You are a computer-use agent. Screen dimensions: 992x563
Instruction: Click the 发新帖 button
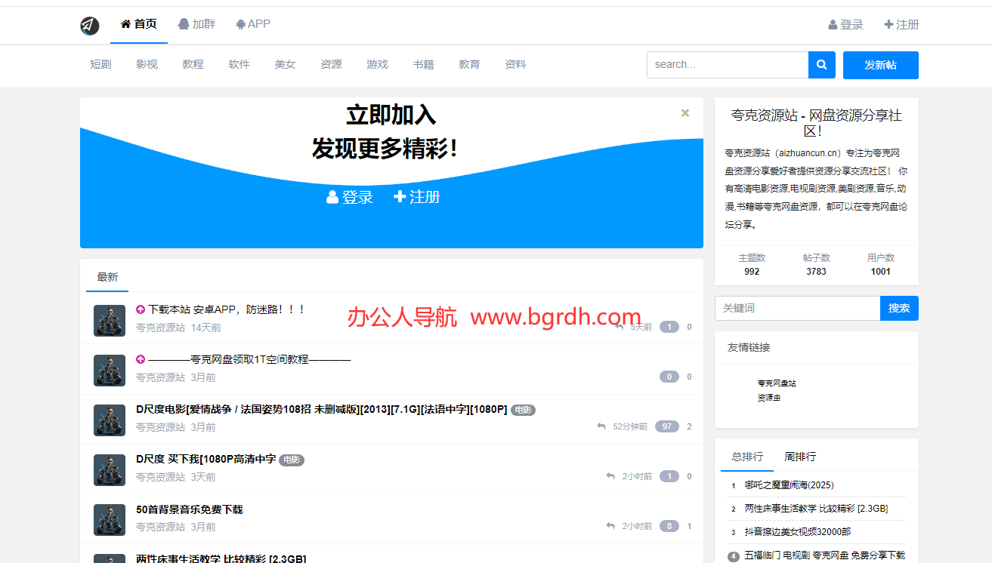tap(880, 65)
